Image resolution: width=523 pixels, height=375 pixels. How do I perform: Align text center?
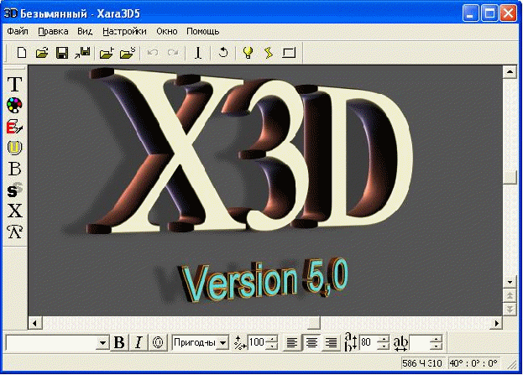tap(311, 342)
